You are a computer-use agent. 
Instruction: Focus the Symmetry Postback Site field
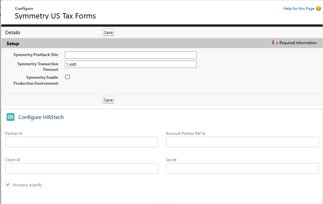pos(130,55)
